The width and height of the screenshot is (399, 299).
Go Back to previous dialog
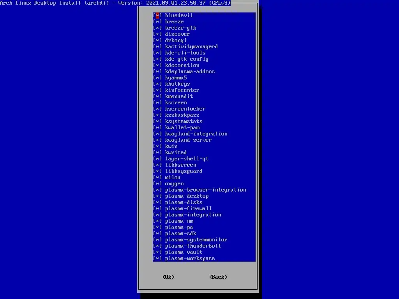click(x=218, y=277)
